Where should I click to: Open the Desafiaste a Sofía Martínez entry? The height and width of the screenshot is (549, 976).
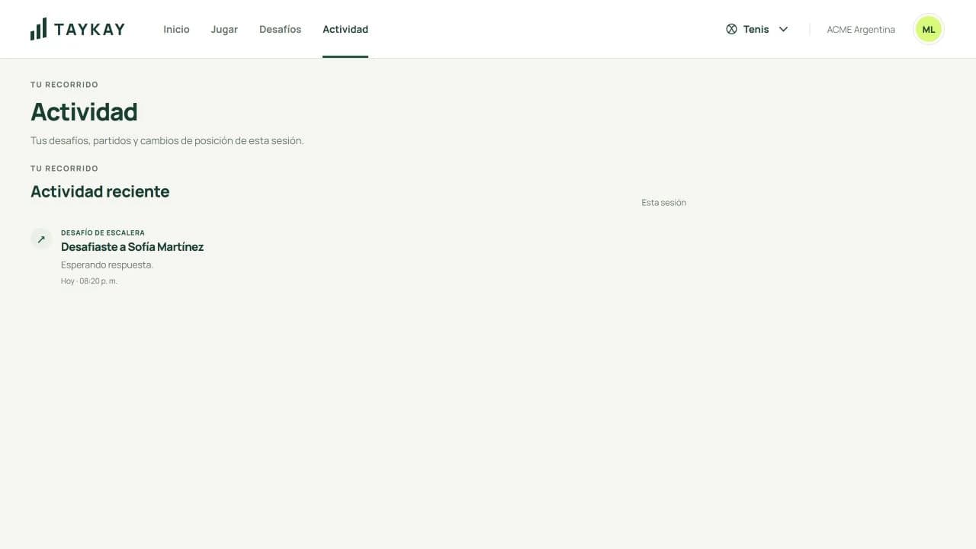click(132, 247)
